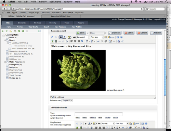Hide the resource tree panel

coord(39,31)
